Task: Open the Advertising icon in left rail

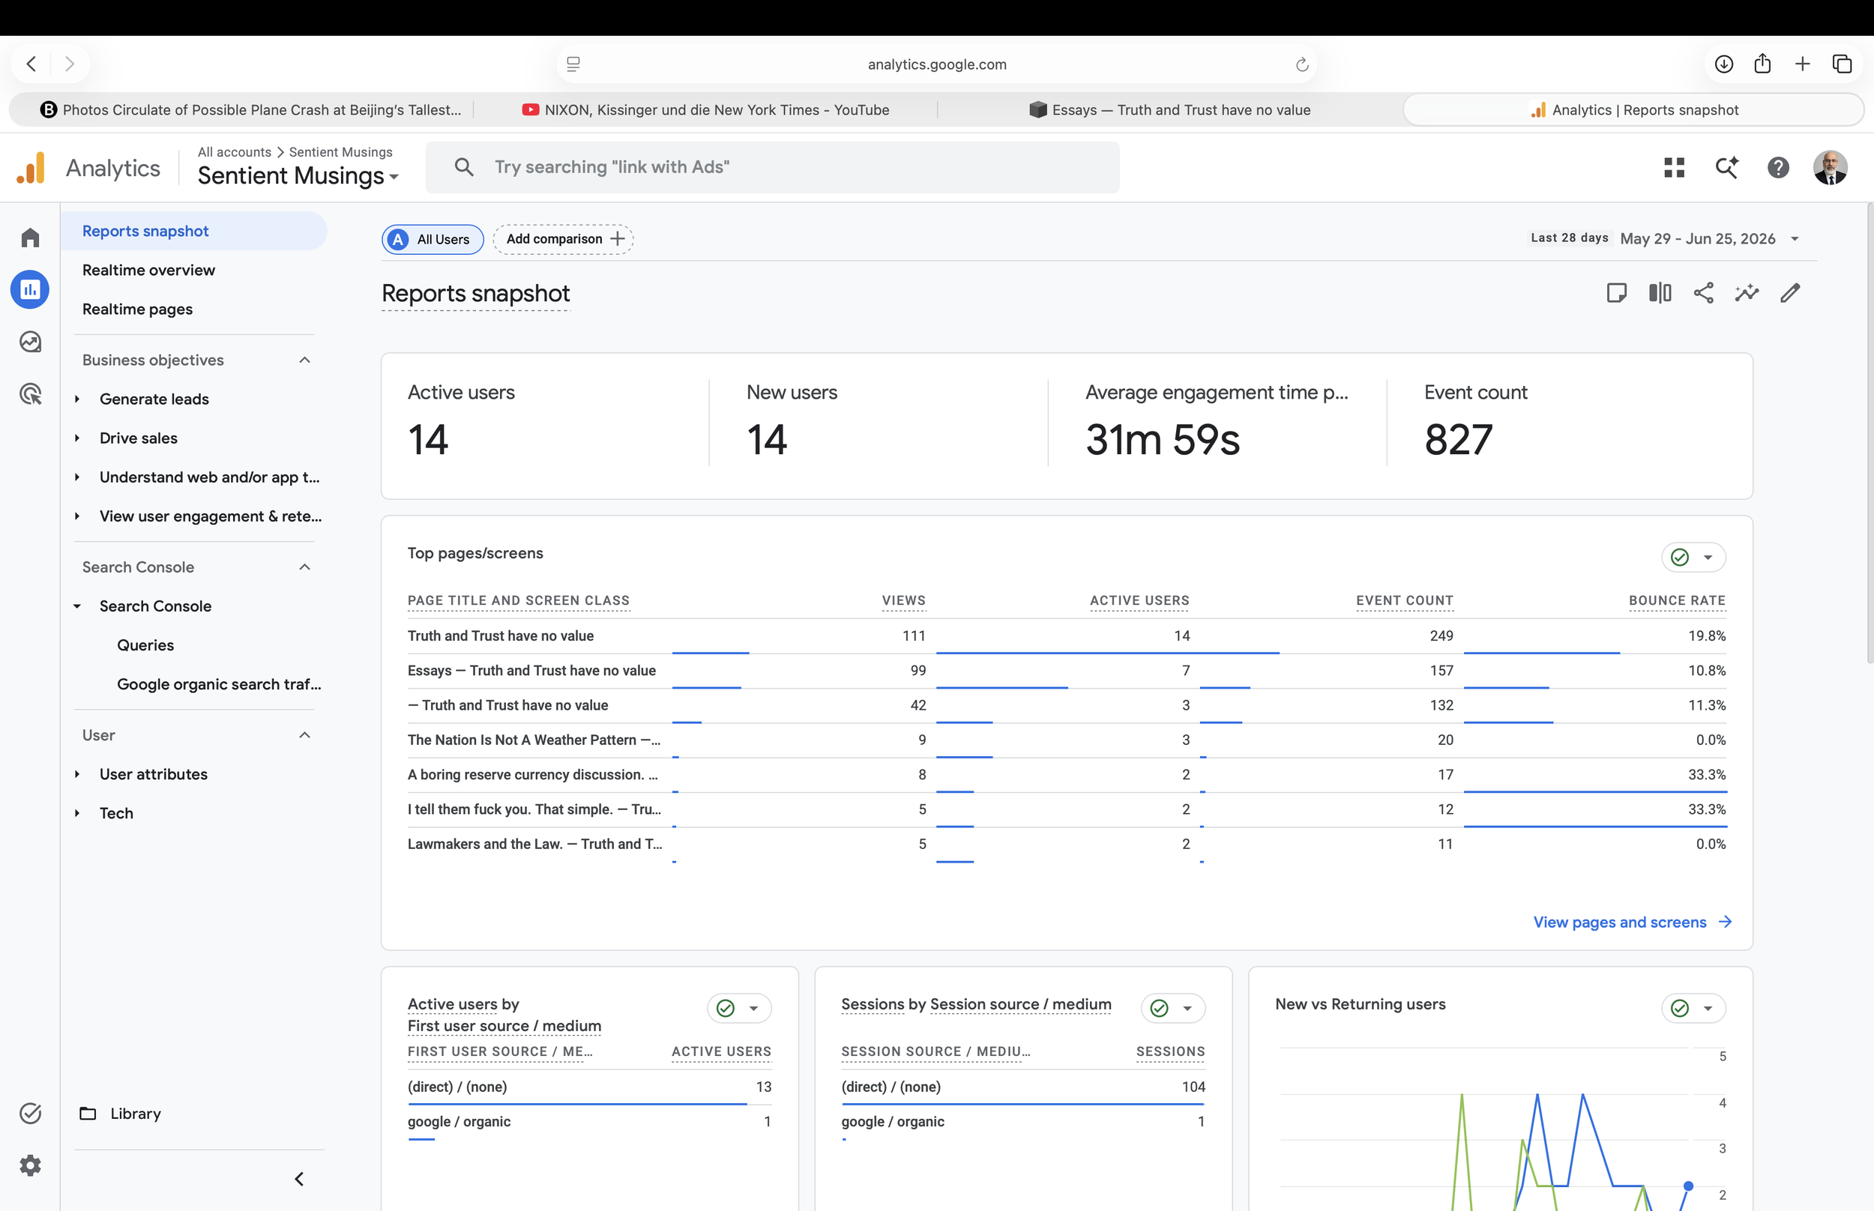Action: click(x=30, y=394)
